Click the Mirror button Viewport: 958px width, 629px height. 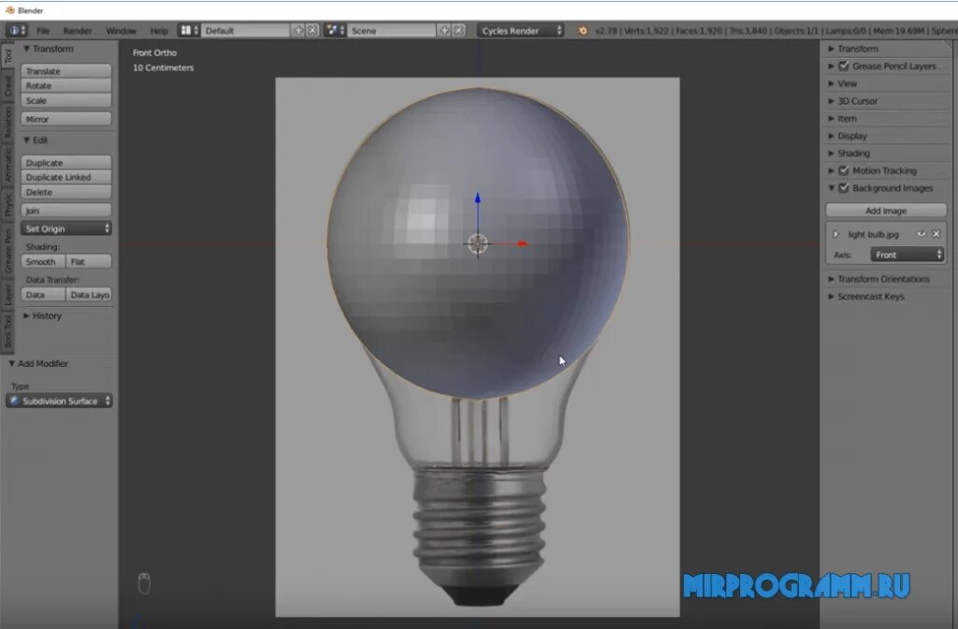(66, 119)
